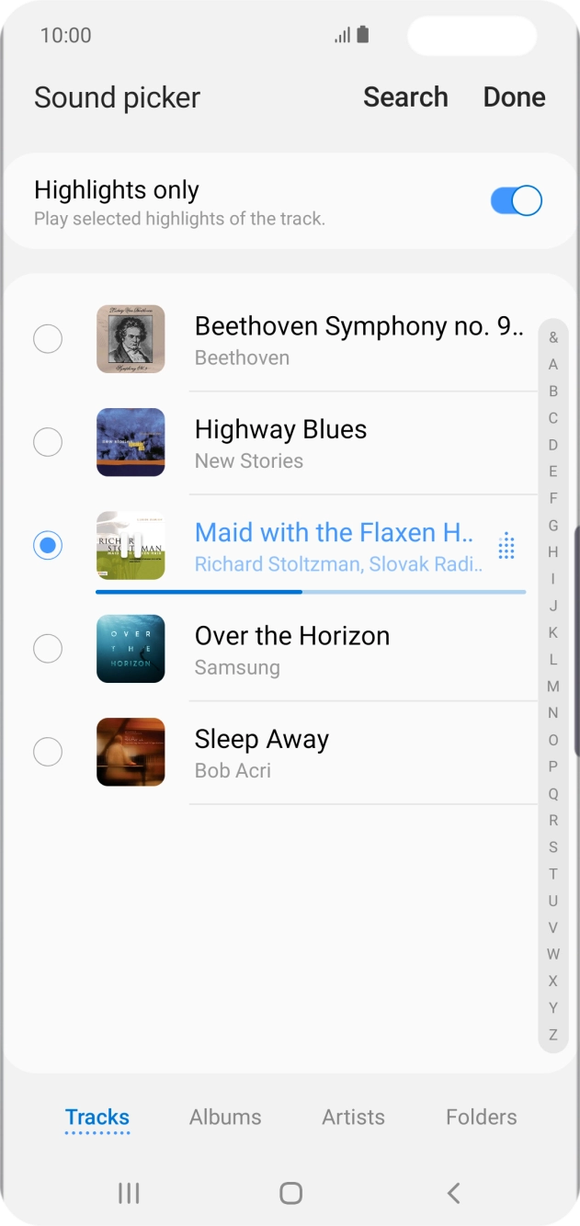Screen dimensions: 580x1226
Task: Select the Highway Blues radio button
Action: coord(48,442)
